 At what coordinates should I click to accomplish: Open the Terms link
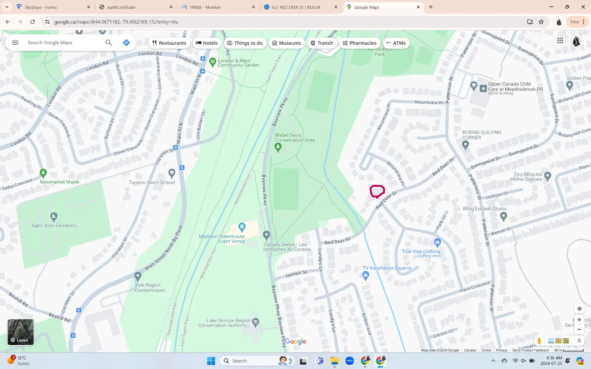tap(486, 350)
